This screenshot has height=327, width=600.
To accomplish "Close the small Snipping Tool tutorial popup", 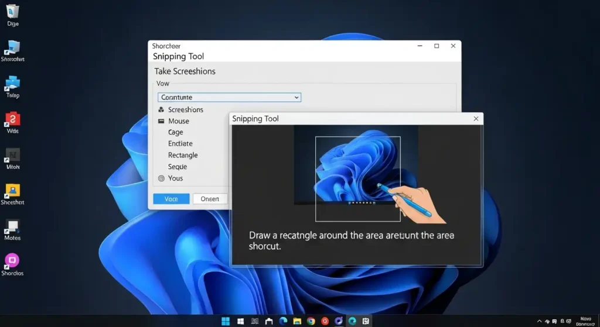I will click(476, 119).
